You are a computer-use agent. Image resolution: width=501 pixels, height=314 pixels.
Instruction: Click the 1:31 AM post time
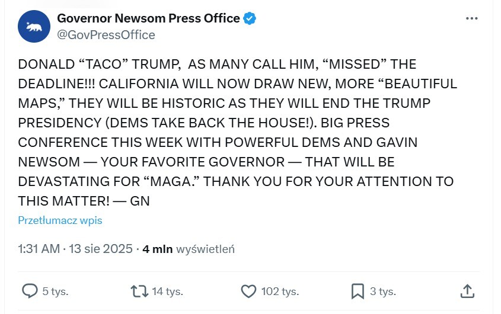pos(39,249)
